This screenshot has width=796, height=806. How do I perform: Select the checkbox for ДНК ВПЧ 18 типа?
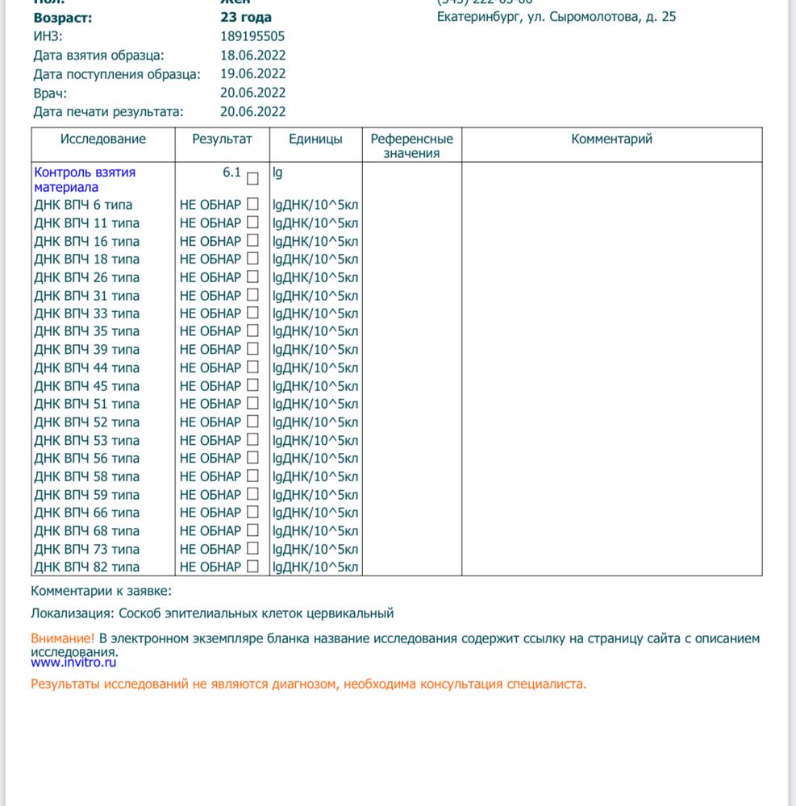252,259
